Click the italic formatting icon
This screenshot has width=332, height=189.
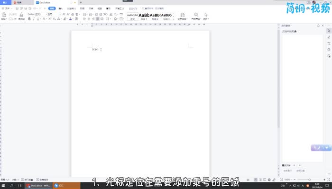(x=34, y=19)
